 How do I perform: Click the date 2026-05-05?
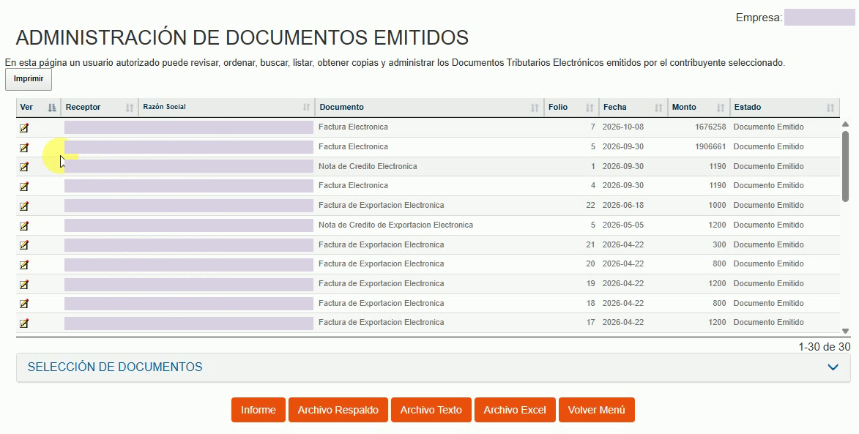click(623, 225)
